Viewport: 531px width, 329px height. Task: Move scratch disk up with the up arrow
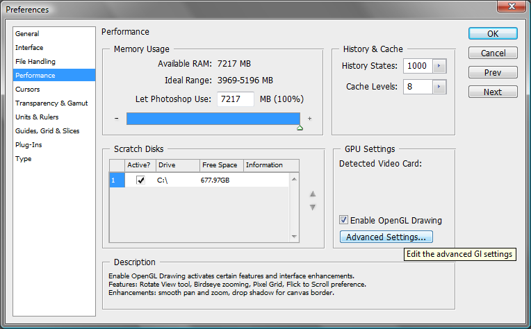[313, 194]
